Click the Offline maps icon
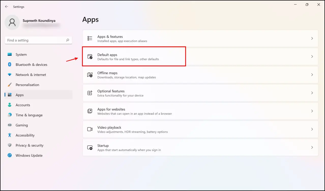 (x=90, y=75)
